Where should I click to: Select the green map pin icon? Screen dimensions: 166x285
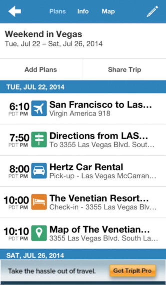point(39,233)
